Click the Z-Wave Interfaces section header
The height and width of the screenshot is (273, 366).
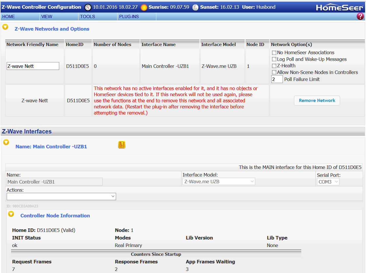[183, 131]
